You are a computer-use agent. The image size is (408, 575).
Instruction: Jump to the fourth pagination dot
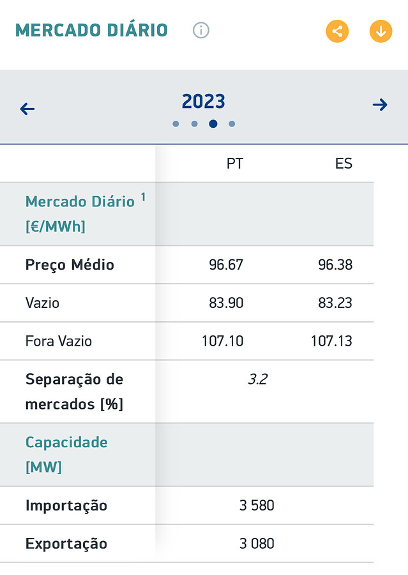[x=232, y=124]
